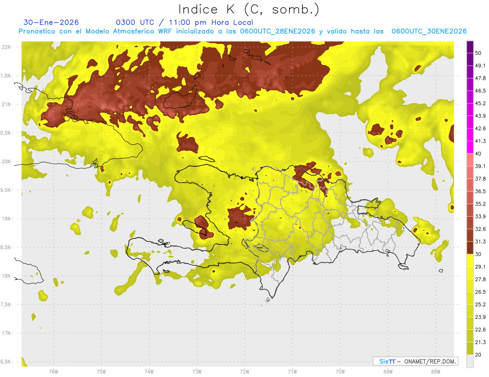Click the color bar label "46.5"
The width and height of the screenshot is (489, 377).
480,91
